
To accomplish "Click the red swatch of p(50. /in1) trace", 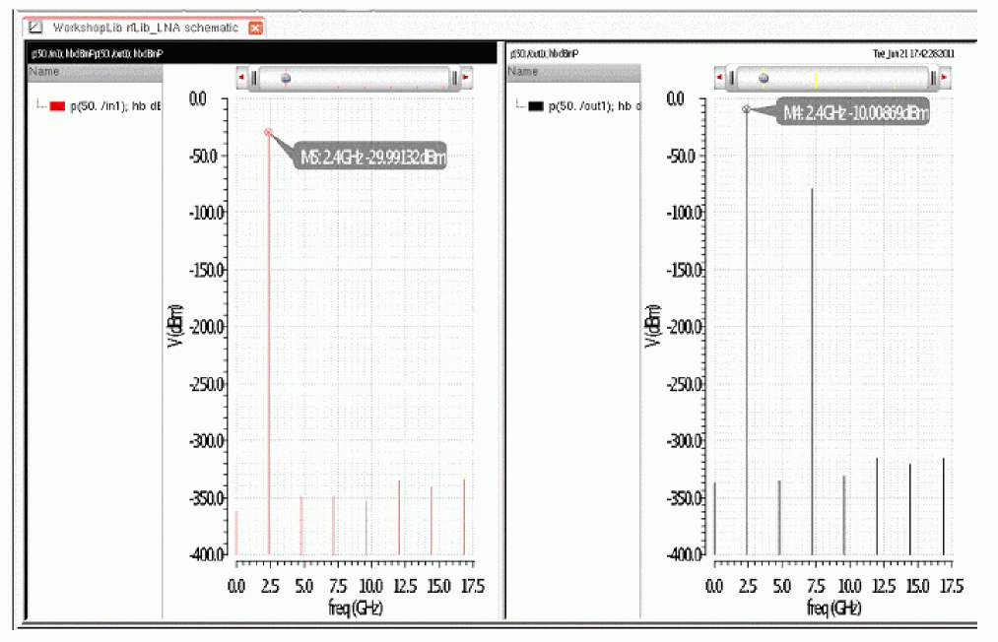I will [57, 106].
